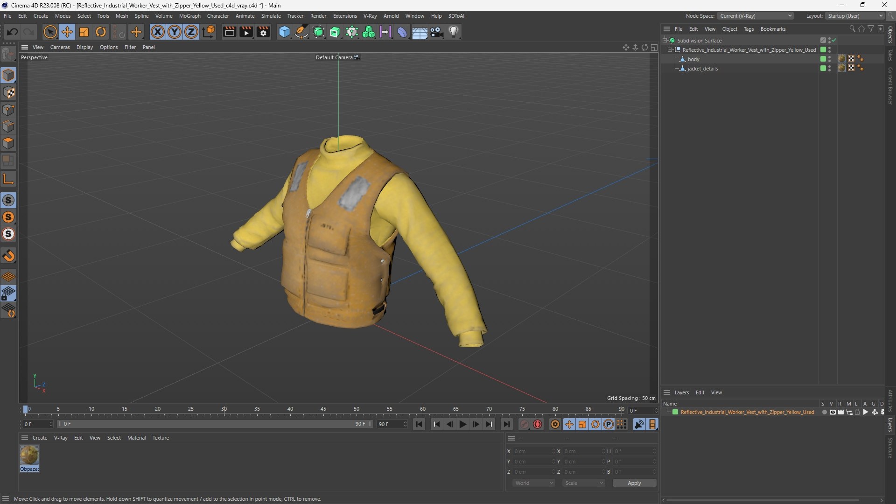Select jacket_details object in tree
This screenshot has width=896, height=504.
point(702,69)
